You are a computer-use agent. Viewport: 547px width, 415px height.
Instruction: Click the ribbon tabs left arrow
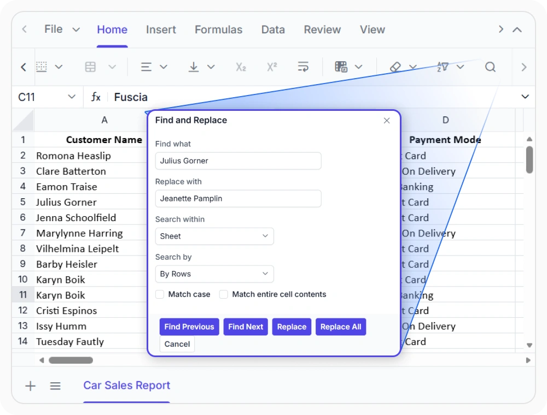pyautogui.click(x=24, y=29)
